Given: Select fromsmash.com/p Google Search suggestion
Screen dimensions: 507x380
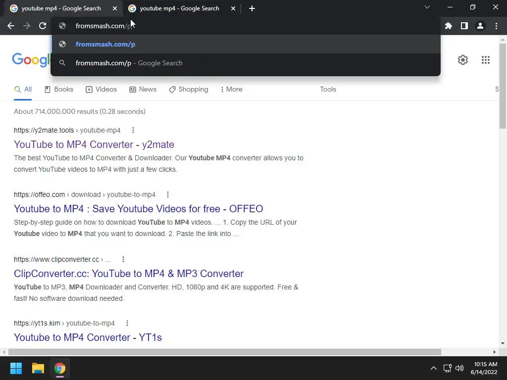Looking at the screenshot, I should pos(246,63).
